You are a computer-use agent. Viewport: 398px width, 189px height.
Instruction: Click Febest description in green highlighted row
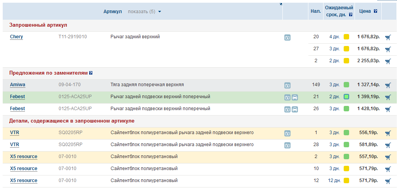tap(161, 97)
